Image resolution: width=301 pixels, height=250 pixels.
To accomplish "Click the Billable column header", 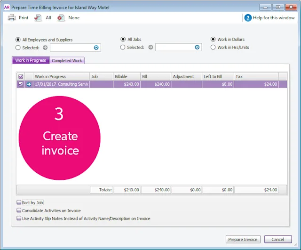I will point(127,76).
